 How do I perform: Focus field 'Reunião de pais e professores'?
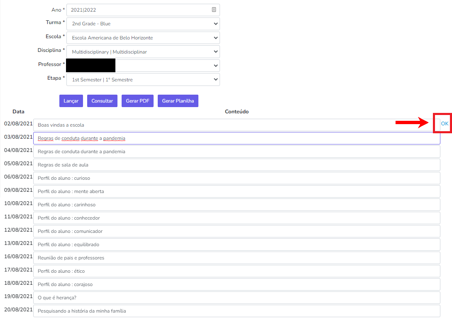[x=237, y=257]
